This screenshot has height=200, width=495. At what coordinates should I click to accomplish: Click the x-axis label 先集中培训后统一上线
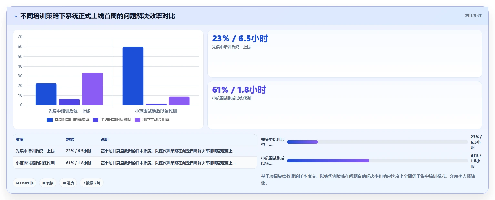pos(69,111)
